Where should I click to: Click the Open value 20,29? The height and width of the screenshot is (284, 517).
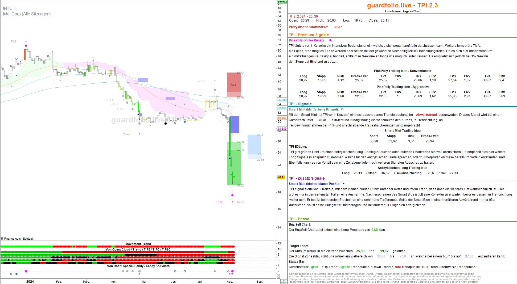[x=305, y=20]
